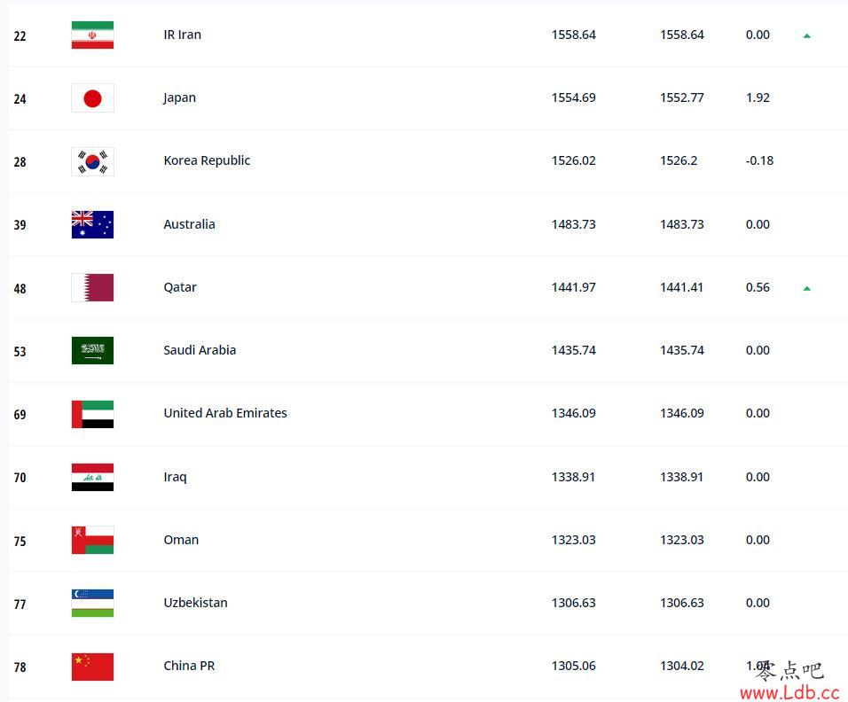Click green up arrow in Qatar row
This screenshot has width=848, height=702.
pos(806,289)
